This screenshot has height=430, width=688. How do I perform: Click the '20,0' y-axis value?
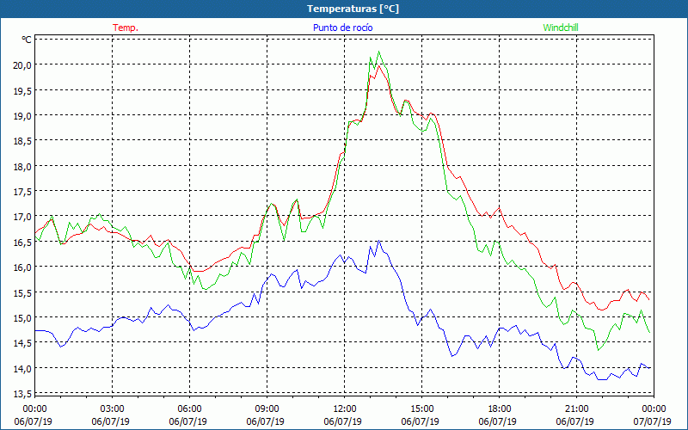[23, 65]
